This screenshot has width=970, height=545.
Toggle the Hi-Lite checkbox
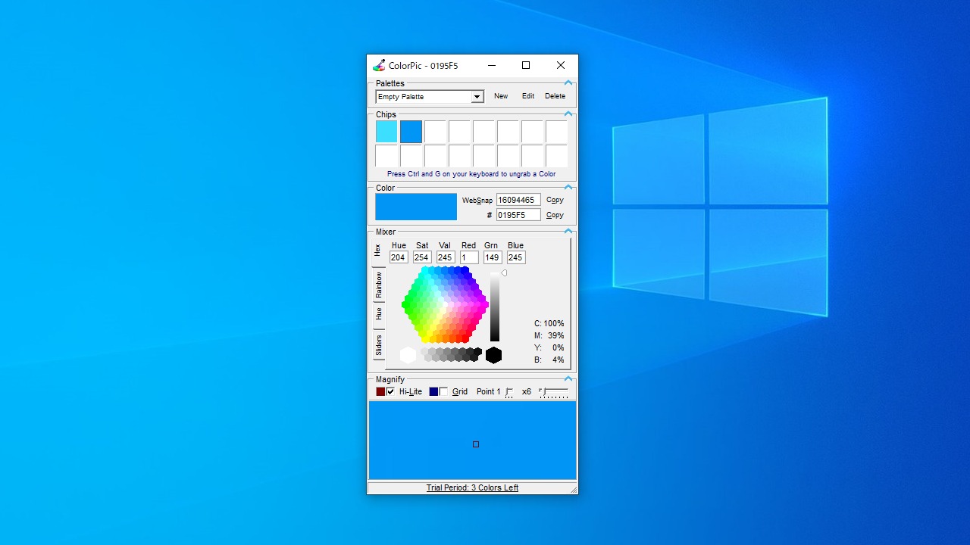390,391
